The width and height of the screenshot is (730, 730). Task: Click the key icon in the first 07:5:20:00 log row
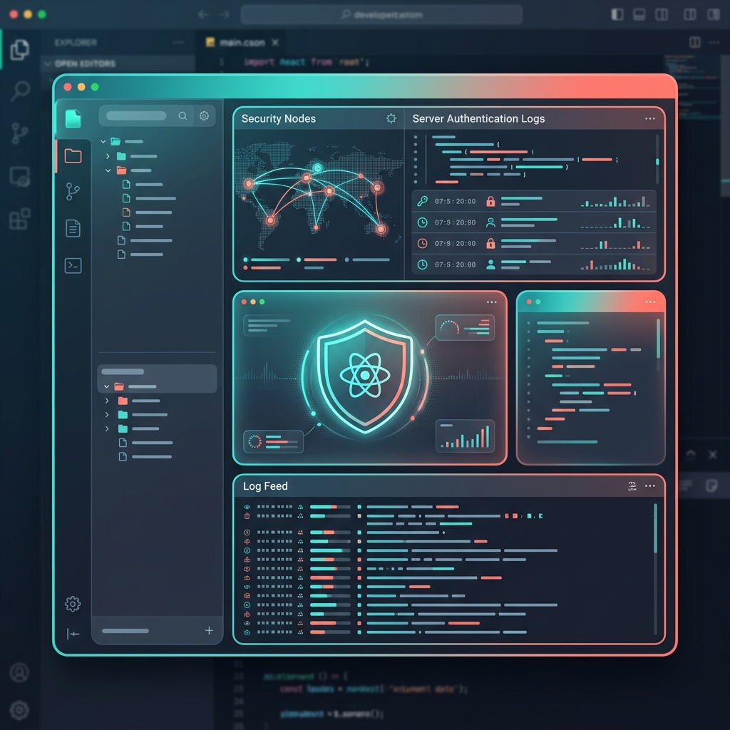(422, 201)
